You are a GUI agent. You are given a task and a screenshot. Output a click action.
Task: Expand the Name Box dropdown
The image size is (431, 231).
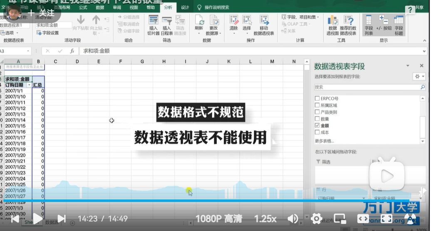(28, 51)
